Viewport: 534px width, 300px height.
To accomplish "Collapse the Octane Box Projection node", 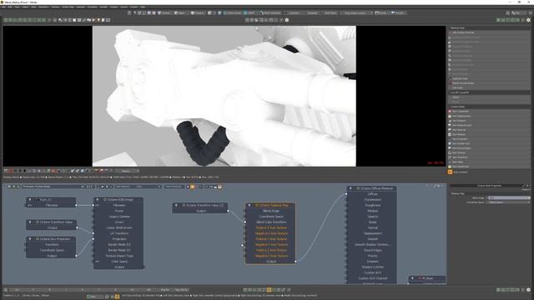I will [x=30, y=239].
